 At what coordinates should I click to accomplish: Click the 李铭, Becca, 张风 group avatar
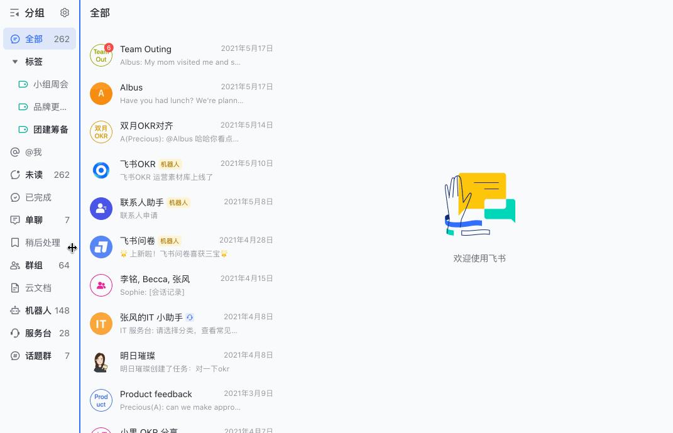click(101, 285)
